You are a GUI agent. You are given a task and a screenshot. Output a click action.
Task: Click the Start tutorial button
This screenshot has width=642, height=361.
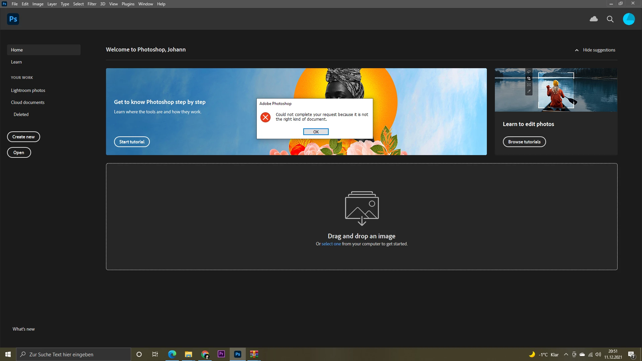click(132, 142)
